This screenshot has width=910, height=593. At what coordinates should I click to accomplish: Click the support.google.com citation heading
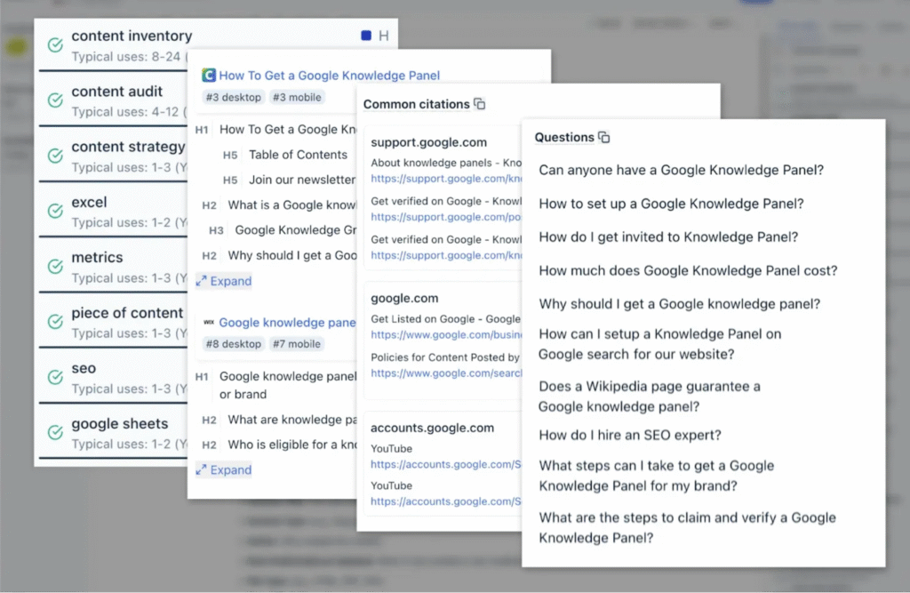coord(429,142)
